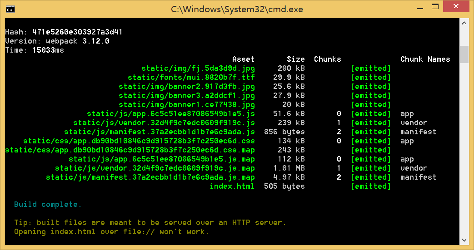
Task: Click the '856 bytes' size value
Action: coord(284,132)
